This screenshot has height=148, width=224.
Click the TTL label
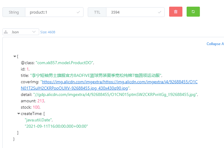pyautogui.click(x=97, y=12)
